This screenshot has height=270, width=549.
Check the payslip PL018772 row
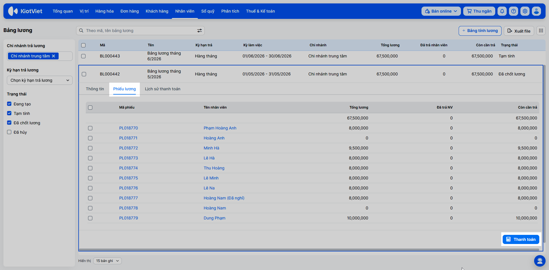pyautogui.click(x=90, y=148)
